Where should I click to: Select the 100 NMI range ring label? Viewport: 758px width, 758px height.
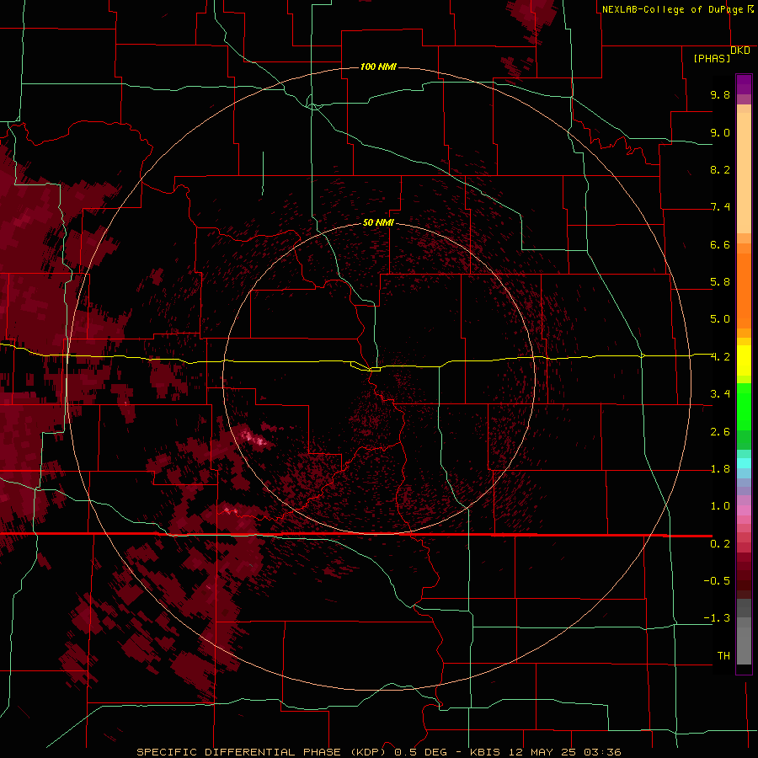tap(378, 67)
